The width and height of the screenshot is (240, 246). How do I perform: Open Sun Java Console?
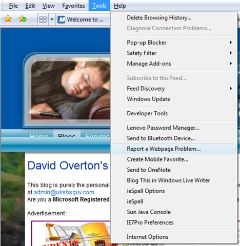(174, 212)
